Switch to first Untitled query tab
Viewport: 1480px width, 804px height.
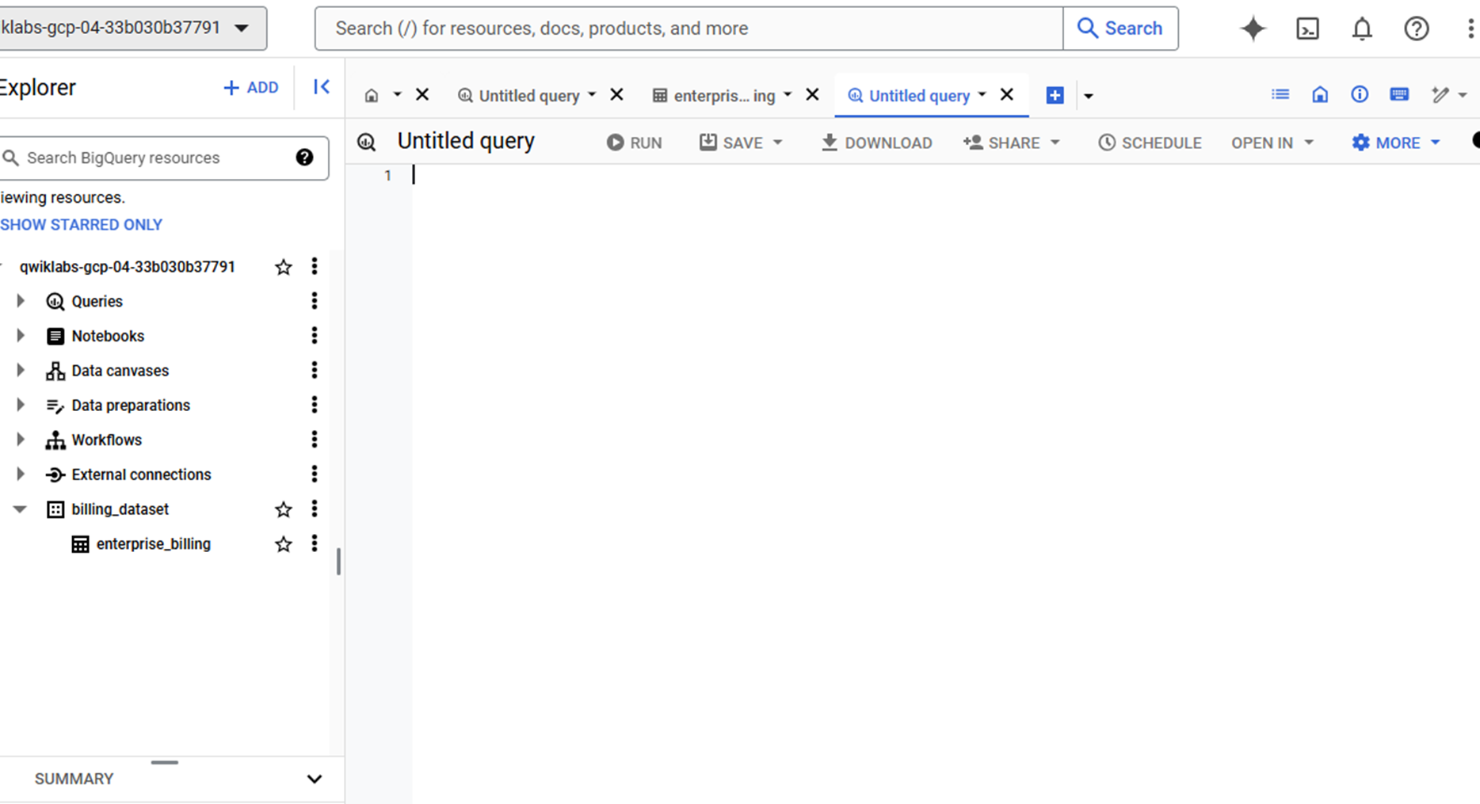click(x=520, y=96)
